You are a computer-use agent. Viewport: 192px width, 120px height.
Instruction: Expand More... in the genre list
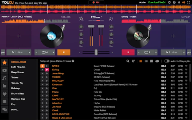pos(15,110)
